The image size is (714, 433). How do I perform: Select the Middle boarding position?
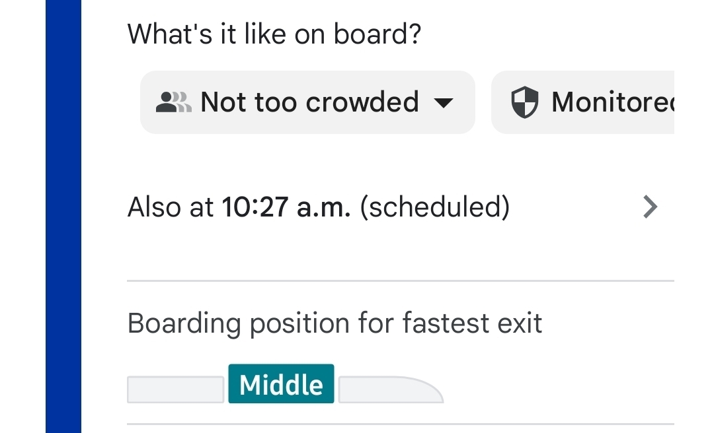click(x=281, y=384)
